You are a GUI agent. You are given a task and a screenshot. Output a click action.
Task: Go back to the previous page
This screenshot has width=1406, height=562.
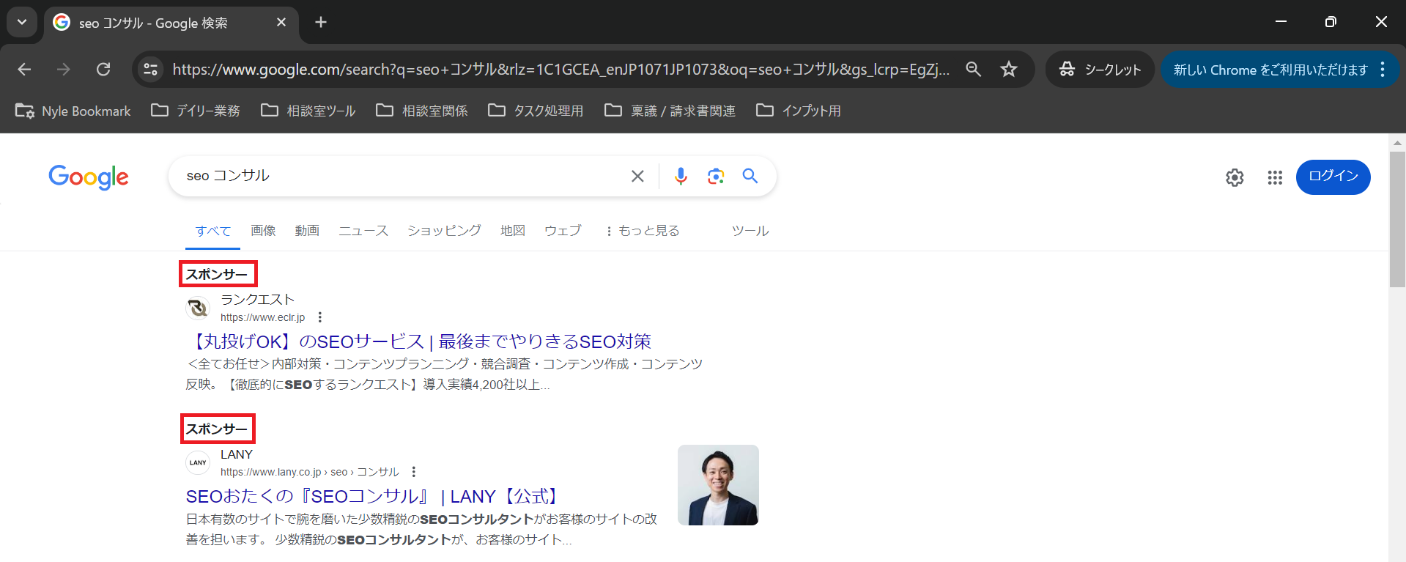[x=24, y=69]
